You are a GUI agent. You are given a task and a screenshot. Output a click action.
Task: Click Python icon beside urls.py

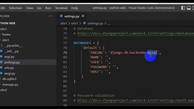pos(1,68)
